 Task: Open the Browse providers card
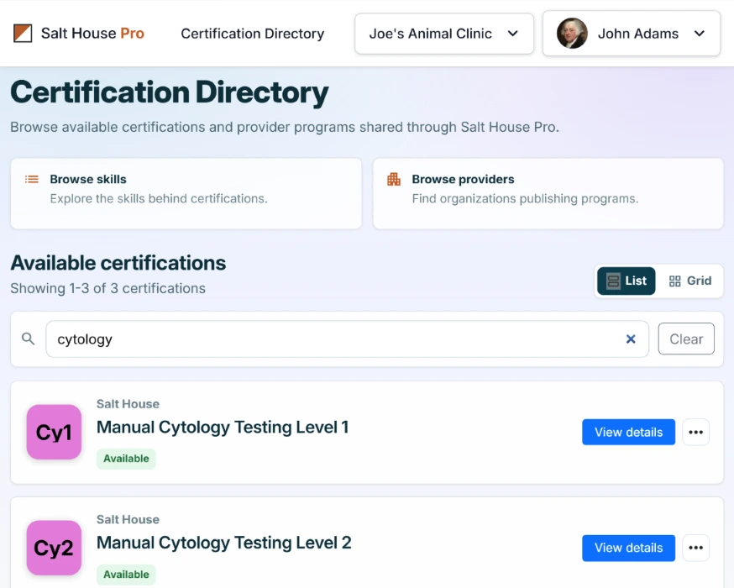[x=548, y=193]
